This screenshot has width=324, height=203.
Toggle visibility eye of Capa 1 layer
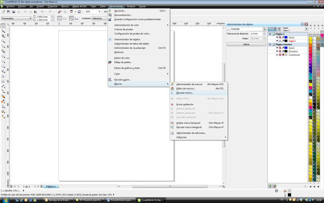click(277, 41)
